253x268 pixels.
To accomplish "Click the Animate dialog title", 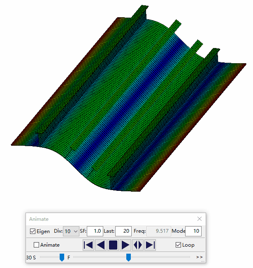I will pyautogui.click(x=39, y=219).
